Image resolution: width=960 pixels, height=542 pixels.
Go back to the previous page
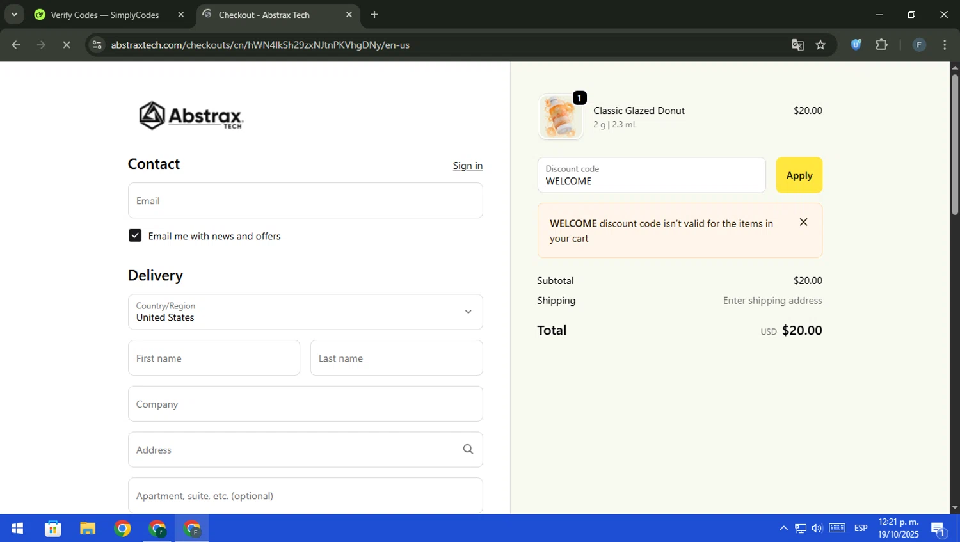[x=16, y=45]
